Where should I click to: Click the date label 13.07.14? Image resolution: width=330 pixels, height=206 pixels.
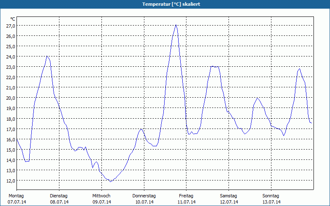click(x=271, y=202)
